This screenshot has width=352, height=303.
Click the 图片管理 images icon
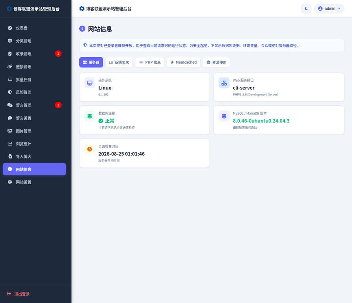(9, 131)
